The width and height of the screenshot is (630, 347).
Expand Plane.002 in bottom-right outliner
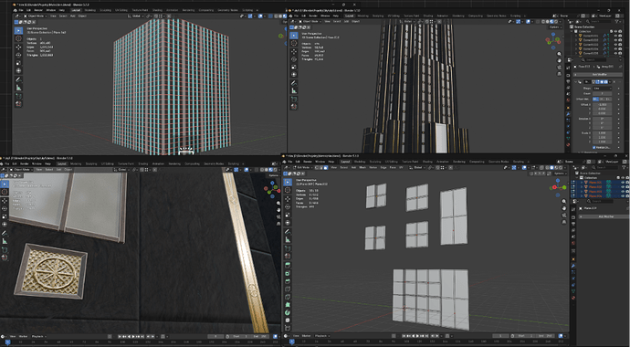[x=581, y=187]
